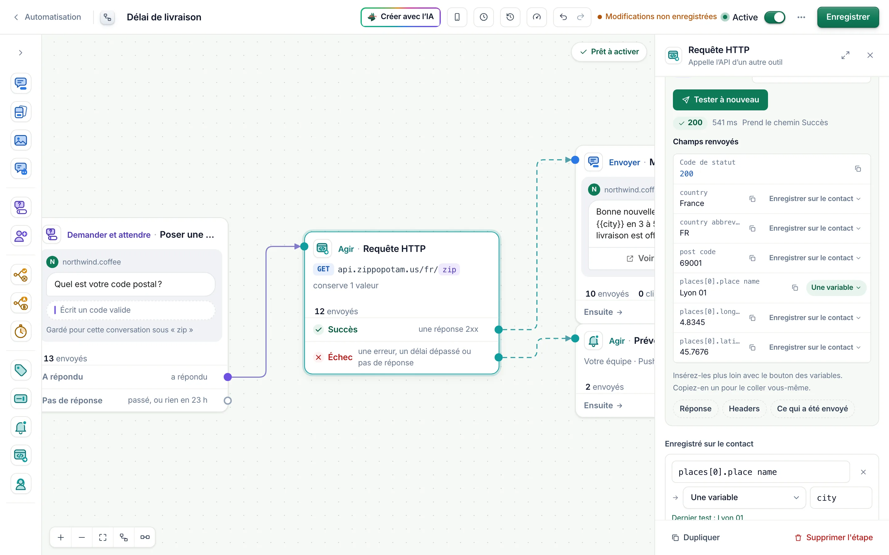Click 'Tester à nouveau' button
The width and height of the screenshot is (889, 555).
tap(720, 100)
